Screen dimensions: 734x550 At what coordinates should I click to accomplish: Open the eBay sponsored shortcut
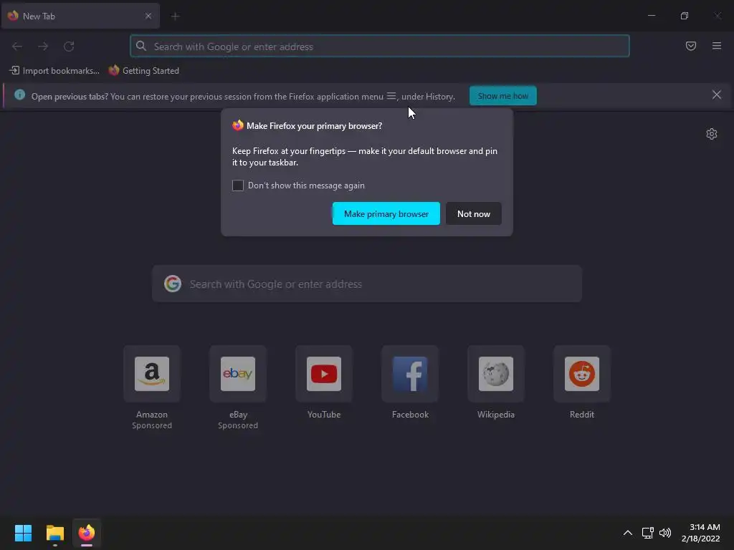point(238,387)
